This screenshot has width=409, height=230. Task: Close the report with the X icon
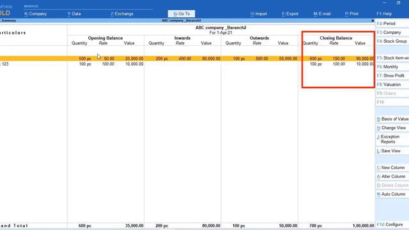coord(373,20)
